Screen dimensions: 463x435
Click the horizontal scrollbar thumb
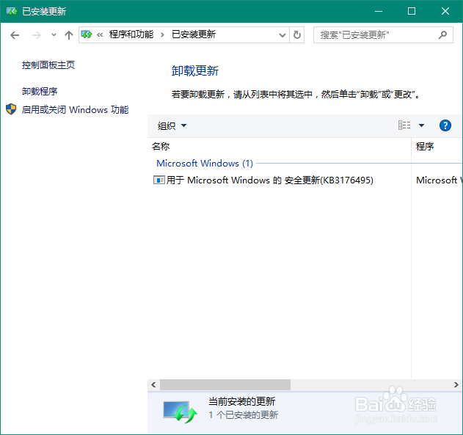coord(225,385)
